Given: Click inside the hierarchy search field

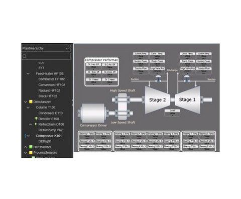Looking at the screenshot, I should point(46,56).
